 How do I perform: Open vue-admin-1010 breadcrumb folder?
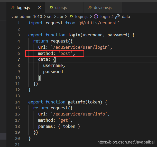tap(27, 17)
